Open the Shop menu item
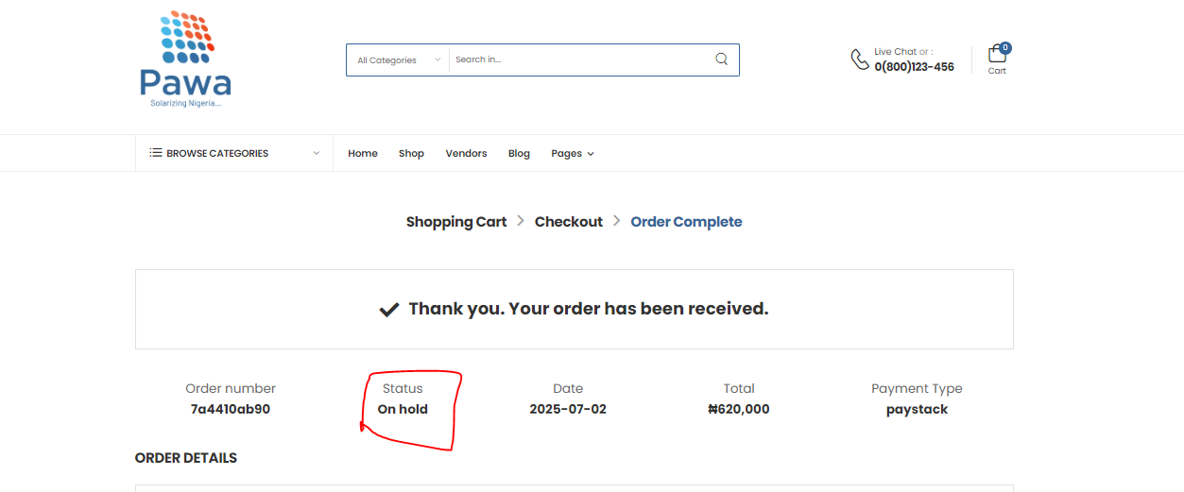Screen dimensions: 1184x492 point(411,153)
